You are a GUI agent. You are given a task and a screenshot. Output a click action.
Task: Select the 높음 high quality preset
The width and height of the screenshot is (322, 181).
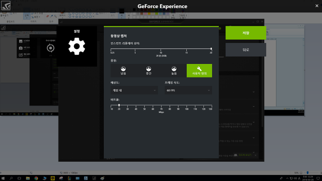(x=174, y=71)
